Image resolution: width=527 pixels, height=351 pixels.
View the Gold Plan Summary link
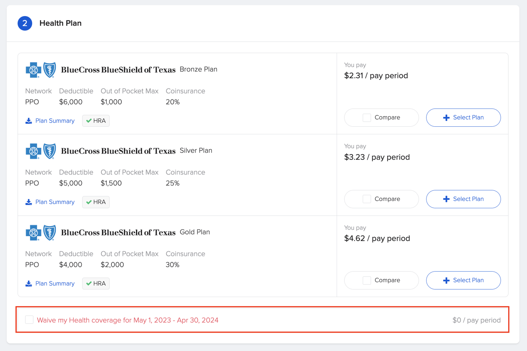click(x=55, y=284)
